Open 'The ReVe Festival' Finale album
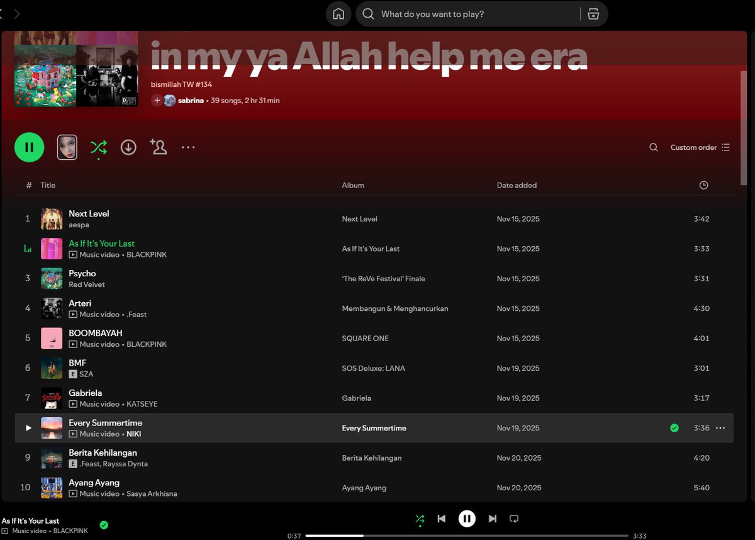Viewport: 755px width, 540px height. click(x=383, y=279)
